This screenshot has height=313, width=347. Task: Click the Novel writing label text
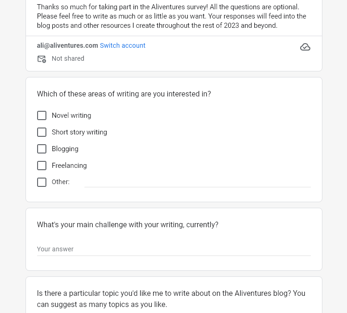[71, 115]
